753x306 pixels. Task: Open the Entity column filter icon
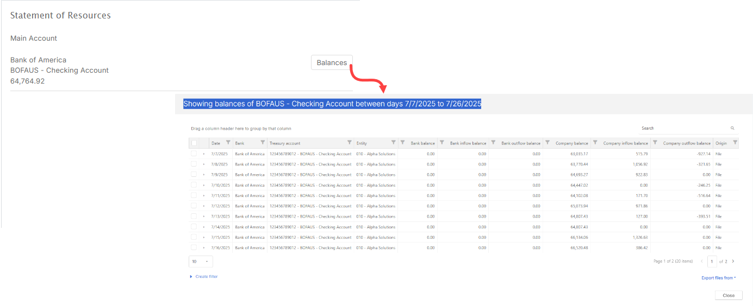click(393, 143)
